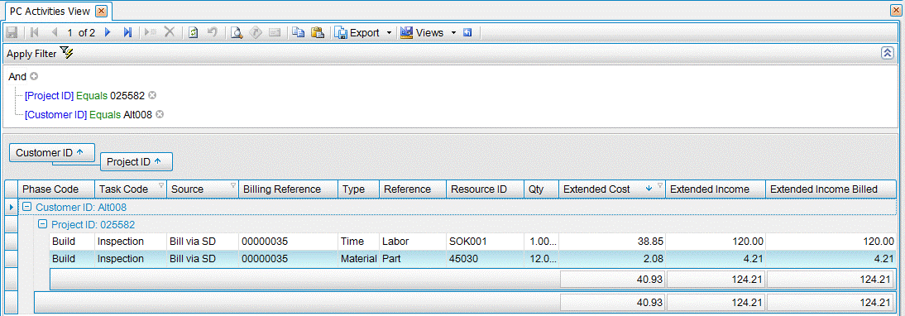The height and width of the screenshot is (316, 905).
Task: Sort by Phase Code column header
Action: [56, 189]
